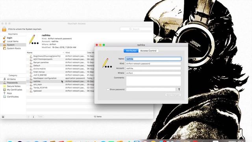Select the radhika row in the list
The width and height of the screenshot is (252, 142).
[60, 81]
